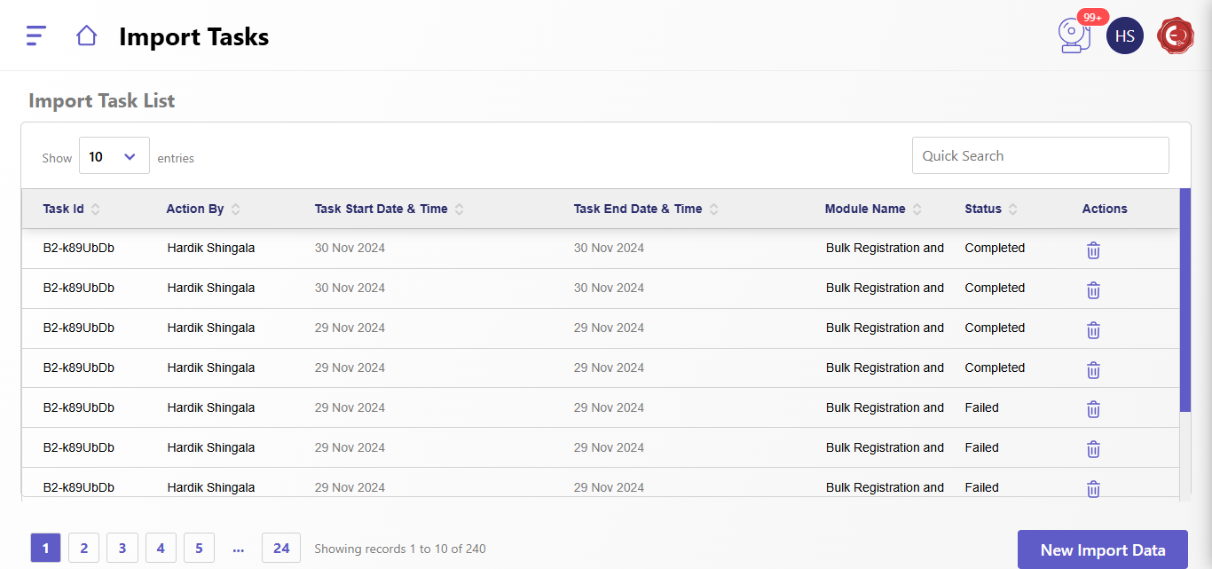Delete the first Completed task row
Image resolution: width=1212 pixels, height=569 pixels.
point(1093,250)
